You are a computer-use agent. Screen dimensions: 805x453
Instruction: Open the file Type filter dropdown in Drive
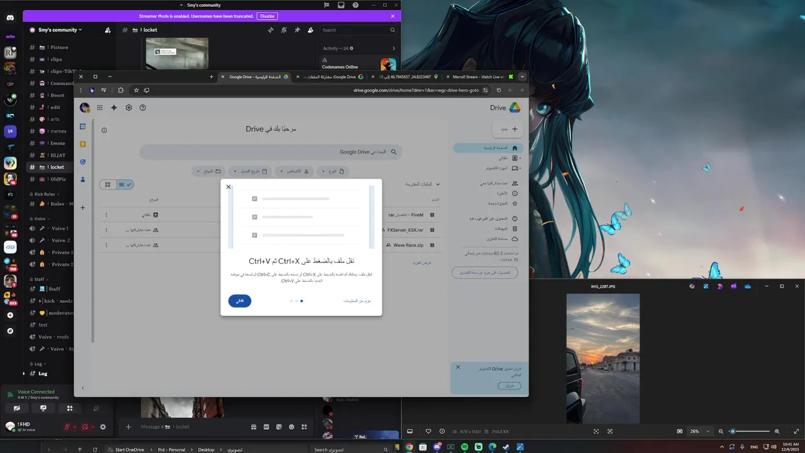click(333, 171)
